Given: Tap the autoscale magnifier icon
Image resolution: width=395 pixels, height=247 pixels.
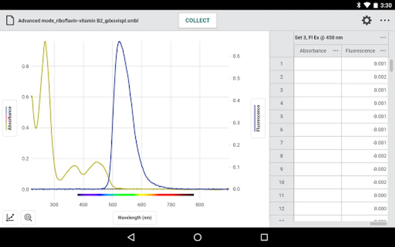Looking at the screenshot, I should 28,218.
